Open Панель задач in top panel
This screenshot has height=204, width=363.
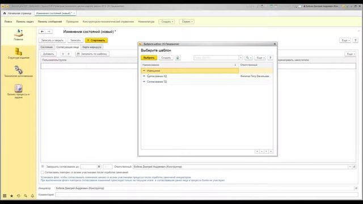click(x=25, y=22)
